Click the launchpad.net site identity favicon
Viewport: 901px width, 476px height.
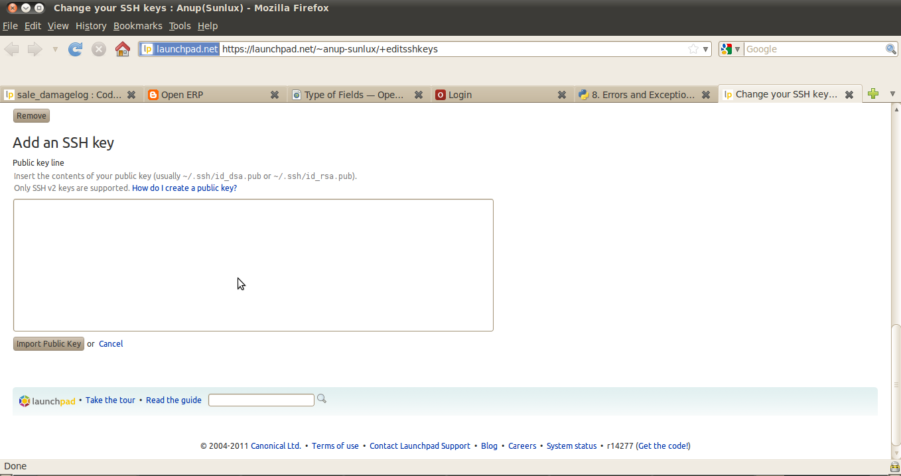coord(147,48)
